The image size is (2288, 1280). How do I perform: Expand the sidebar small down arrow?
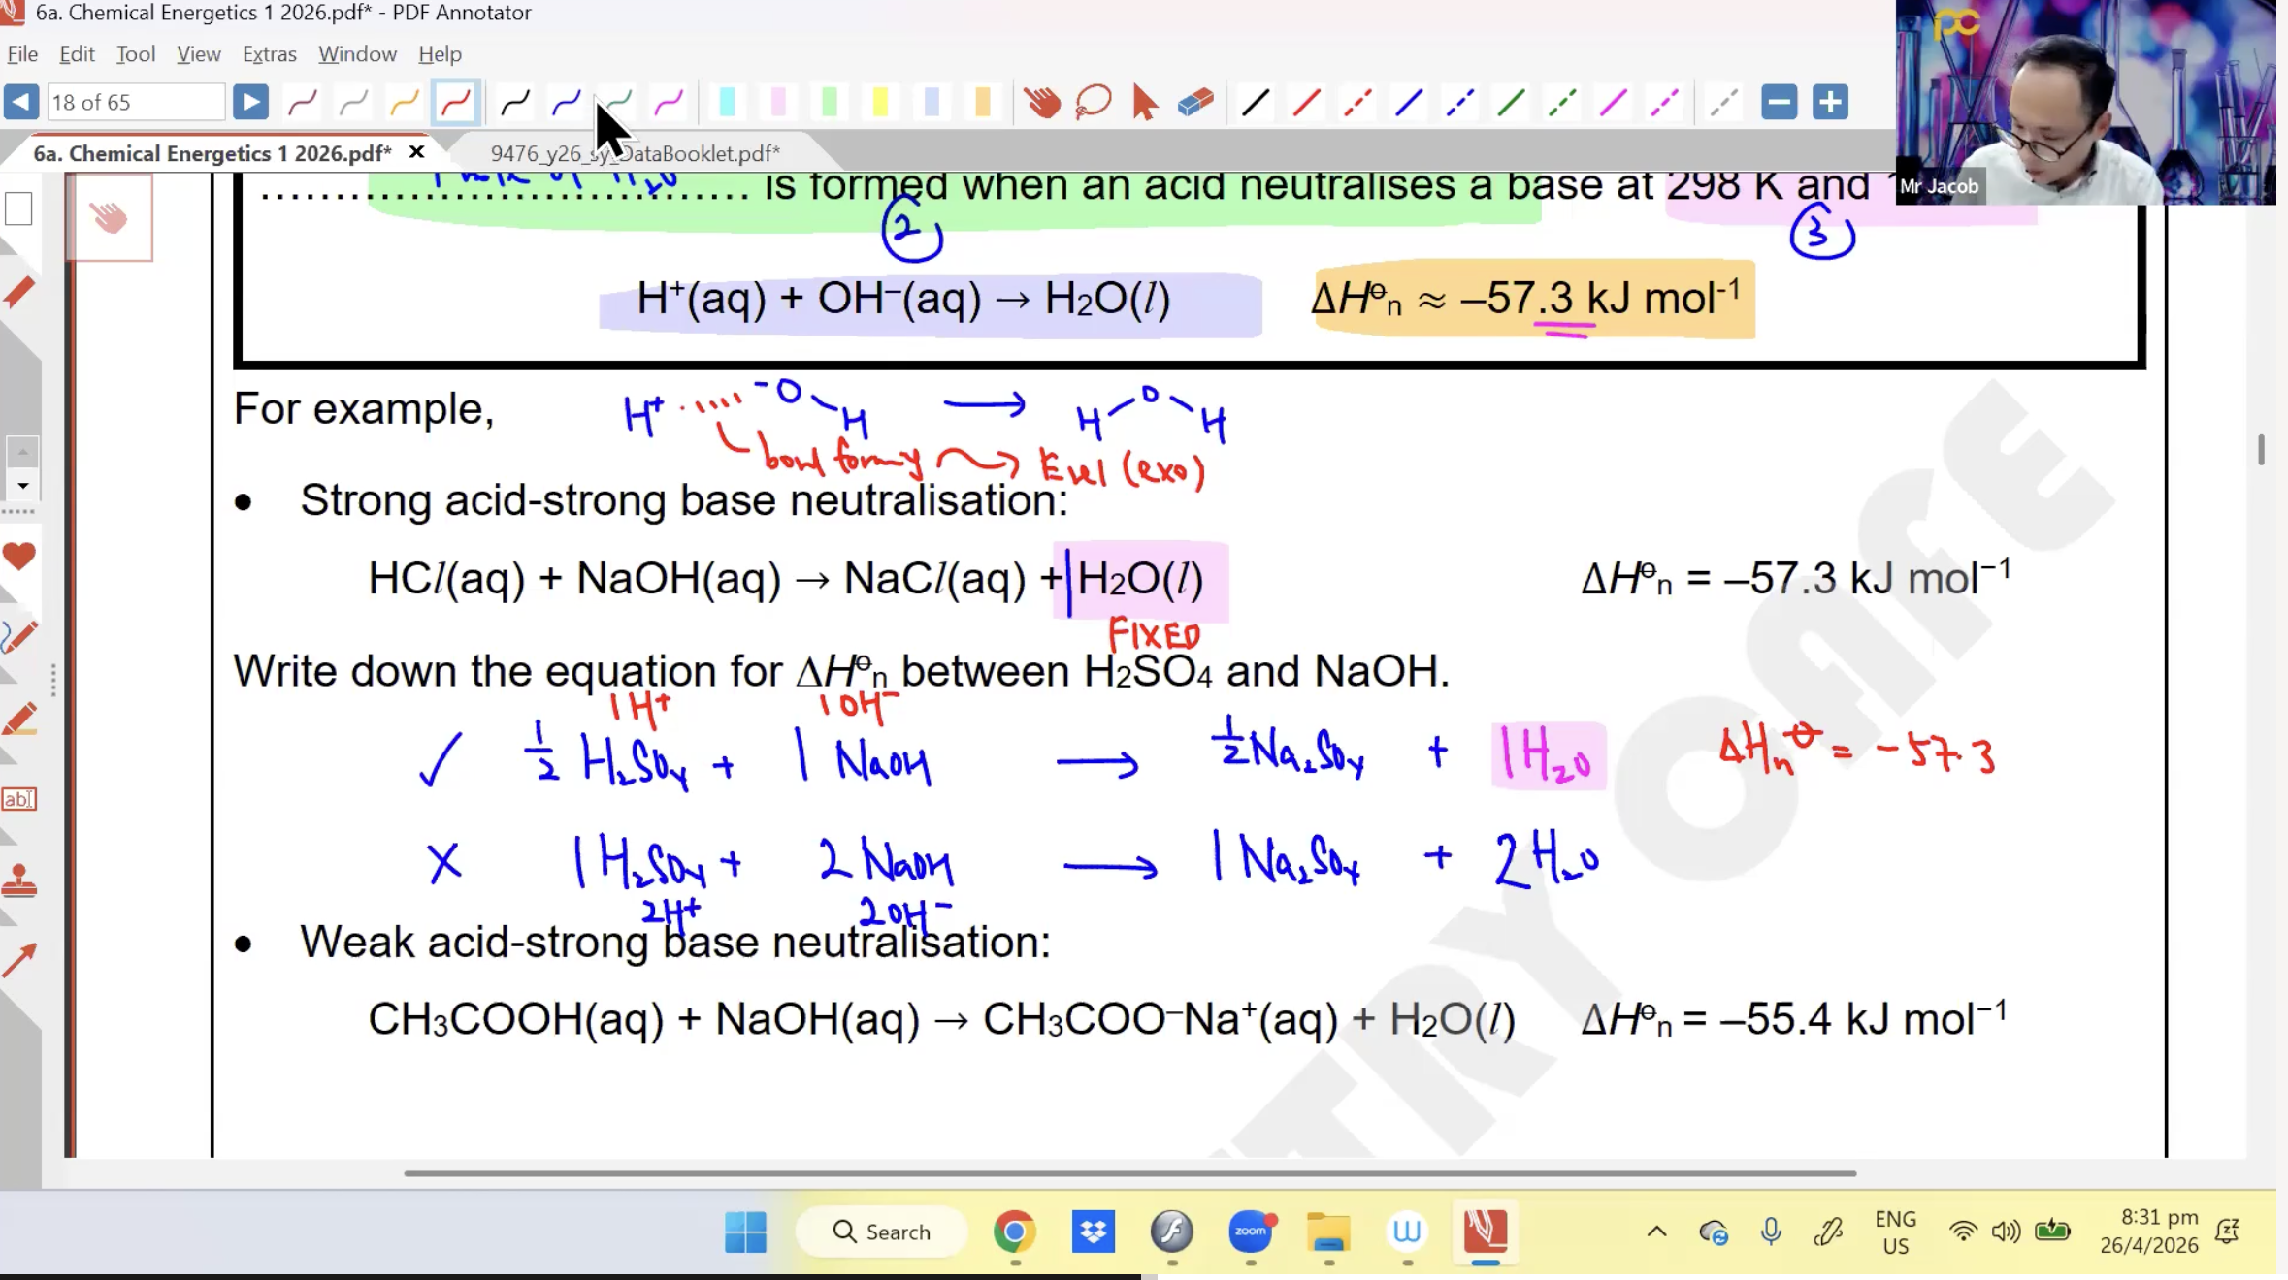tap(22, 485)
